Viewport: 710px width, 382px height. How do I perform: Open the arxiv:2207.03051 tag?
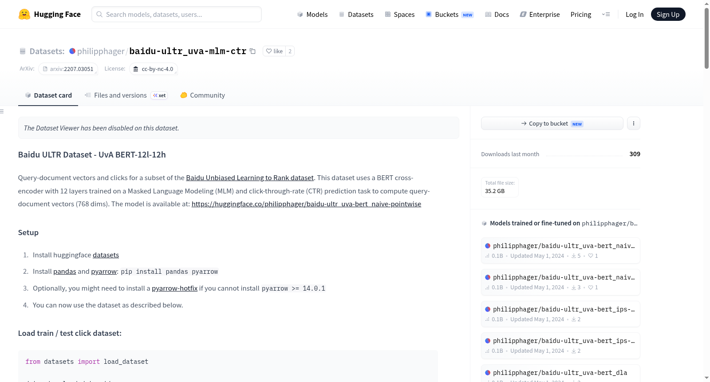[x=68, y=69]
